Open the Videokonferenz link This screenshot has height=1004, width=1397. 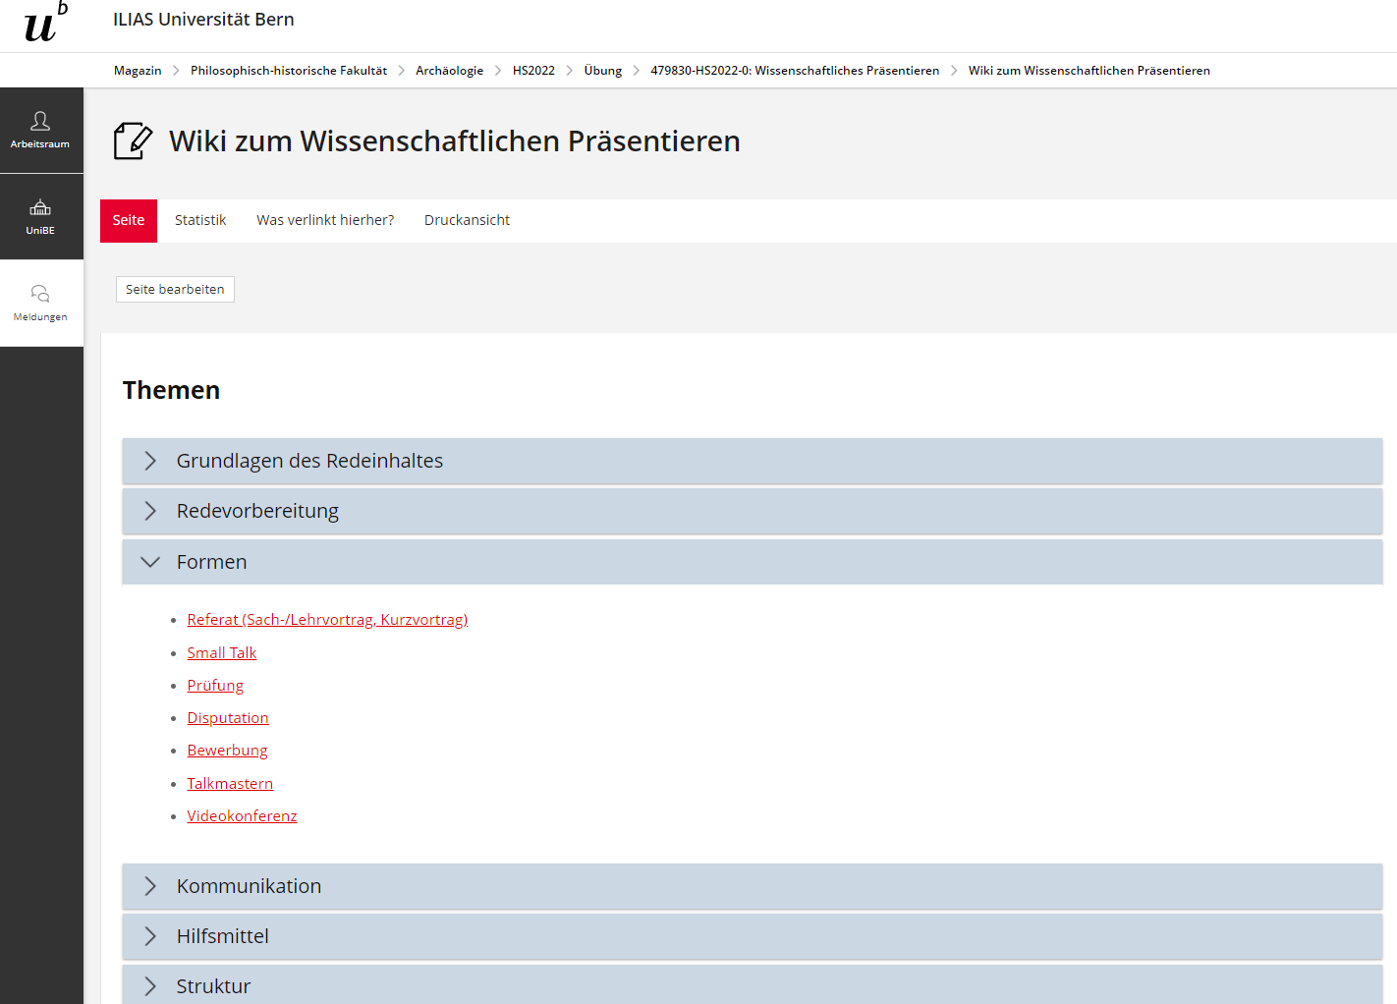point(242,816)
